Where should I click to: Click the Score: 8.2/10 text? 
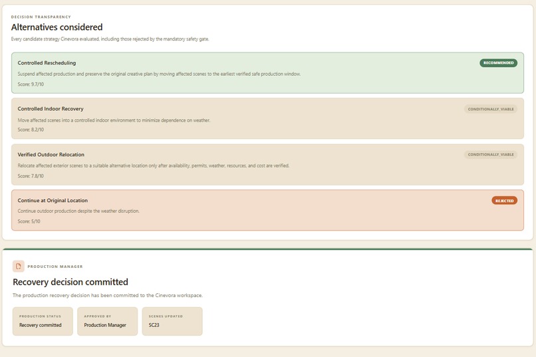[31, 130]
